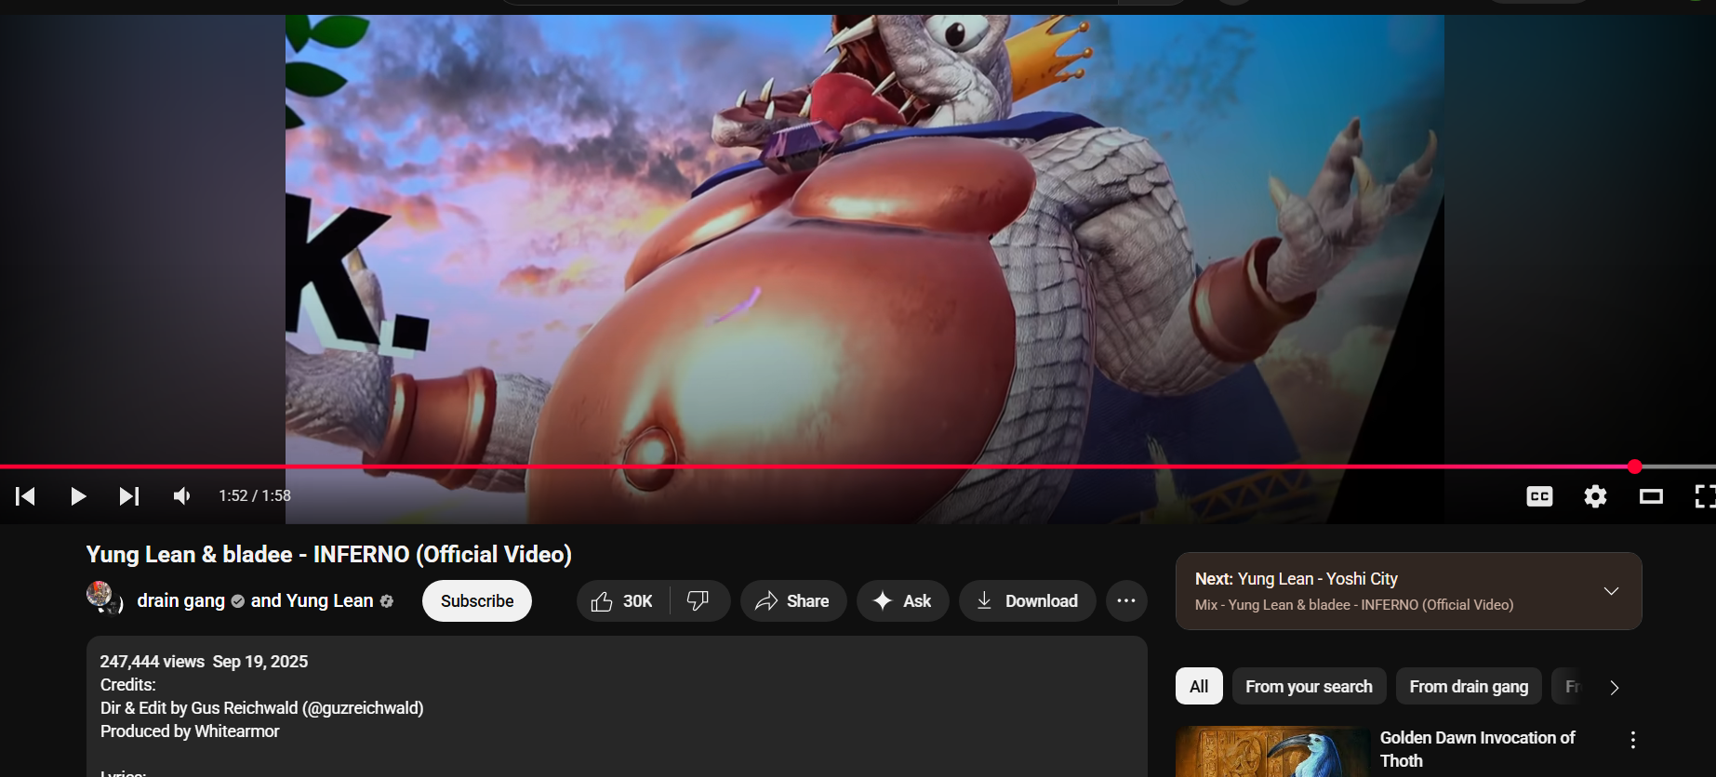Ask AI about this video
1716x777 pixels.
tap(902, 601)
